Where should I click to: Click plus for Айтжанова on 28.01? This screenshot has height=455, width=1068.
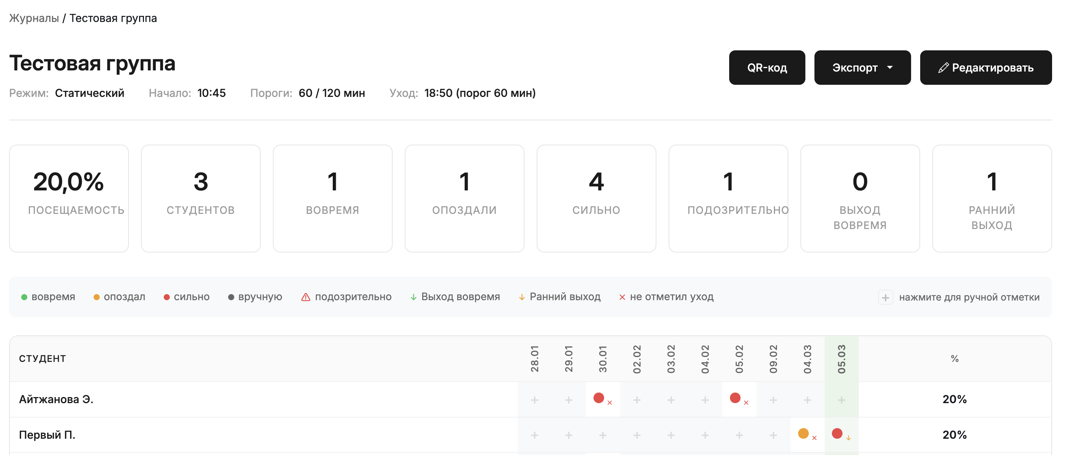coord(534,400)
